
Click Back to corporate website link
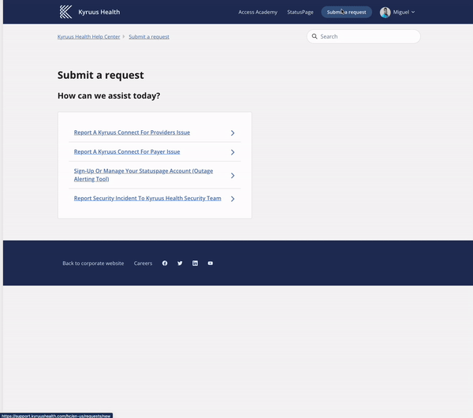click(93, 263)
